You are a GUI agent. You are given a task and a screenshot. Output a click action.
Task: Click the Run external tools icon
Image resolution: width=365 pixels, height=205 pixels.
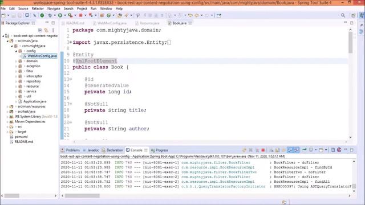point(70,15)
